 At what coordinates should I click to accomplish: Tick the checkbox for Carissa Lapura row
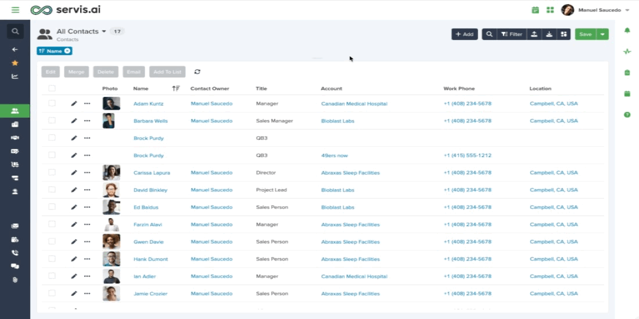pos(52,172)
